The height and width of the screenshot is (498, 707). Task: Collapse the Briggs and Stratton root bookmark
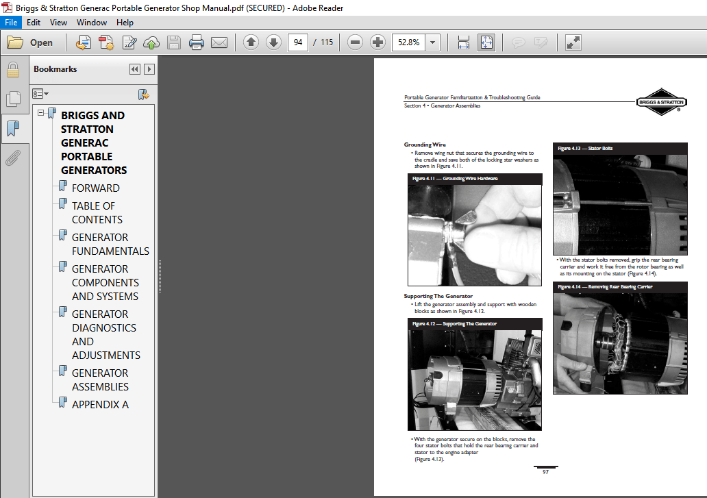pos(41,112)
